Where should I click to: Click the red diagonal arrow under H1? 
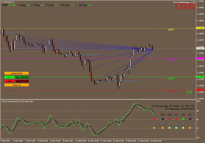(176, 119)
